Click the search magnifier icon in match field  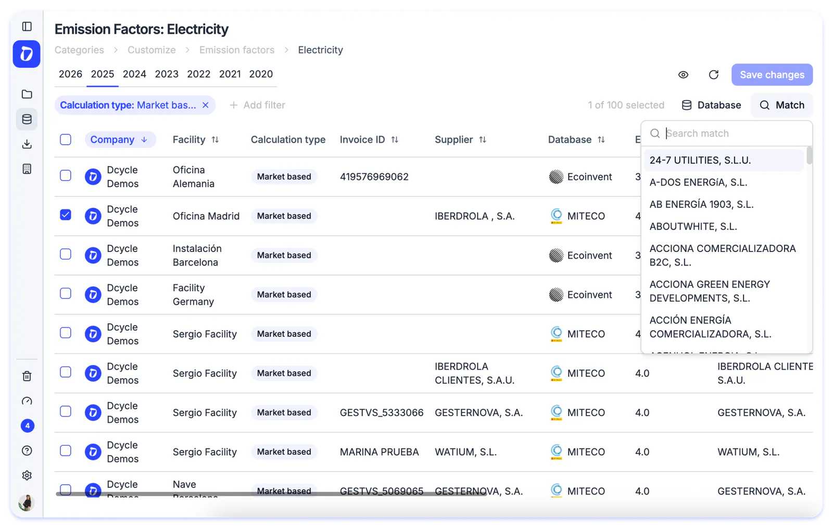[655, 134]
